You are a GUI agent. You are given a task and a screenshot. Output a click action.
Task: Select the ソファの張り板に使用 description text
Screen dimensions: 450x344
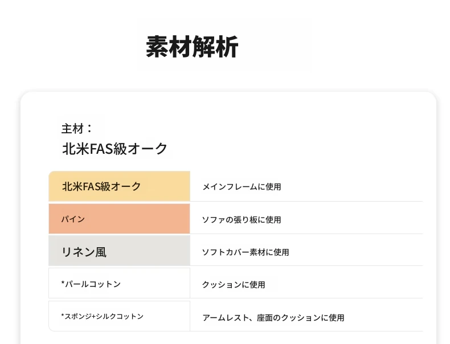click(x=242, y=220)
